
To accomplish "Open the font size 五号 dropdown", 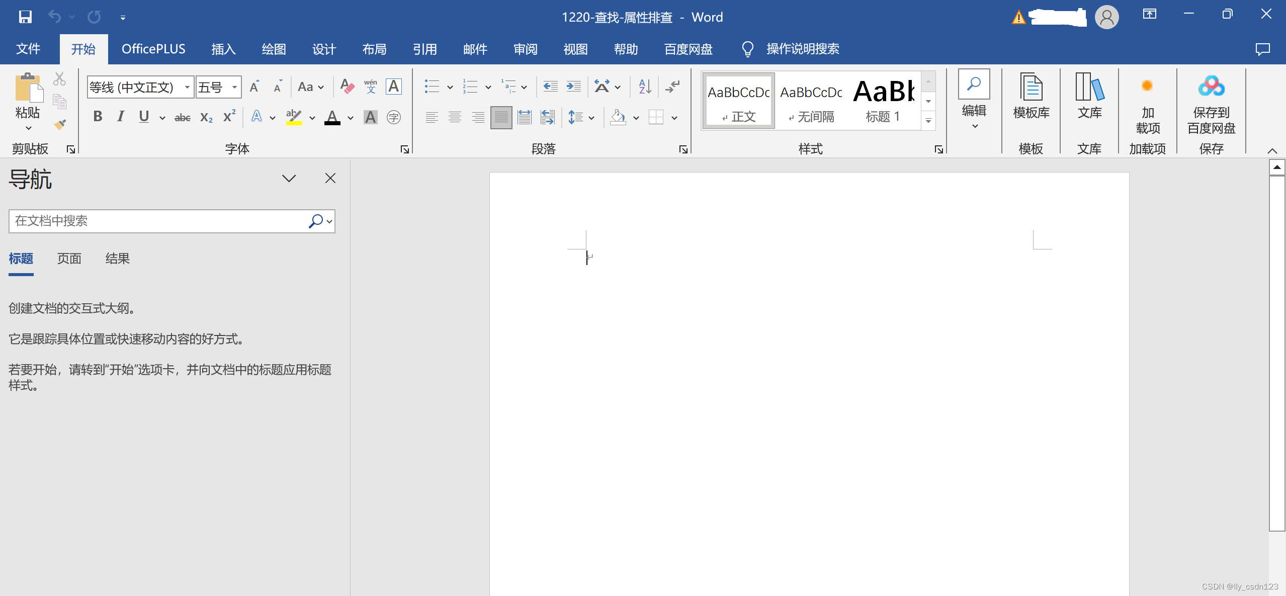I will 234,87.
